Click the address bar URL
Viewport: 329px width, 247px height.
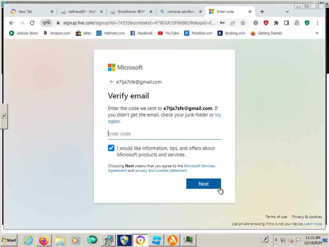(x=139, y=23)
